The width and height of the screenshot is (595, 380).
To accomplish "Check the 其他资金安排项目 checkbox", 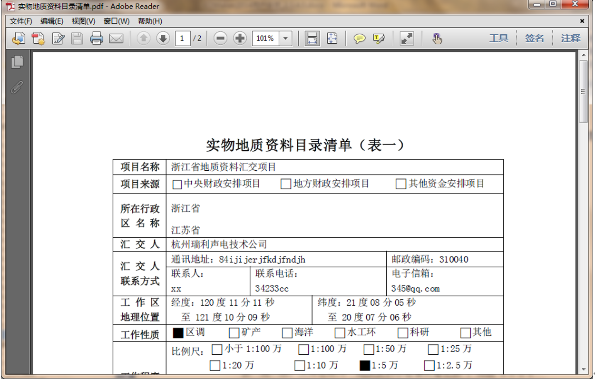I will (401, 184).
